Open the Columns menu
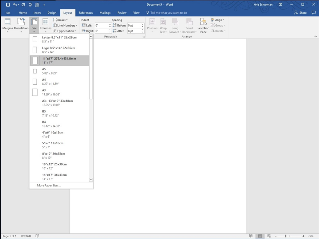Screen dimensions: 319x239 [45, 25]
